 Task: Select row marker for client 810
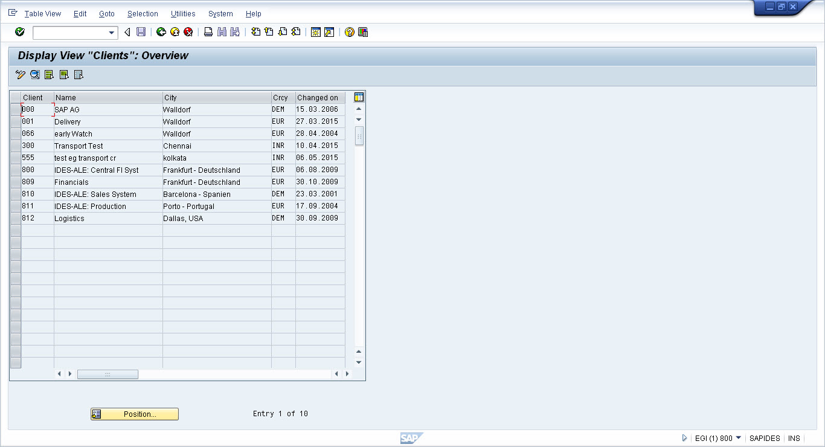[x=16, y=194]
